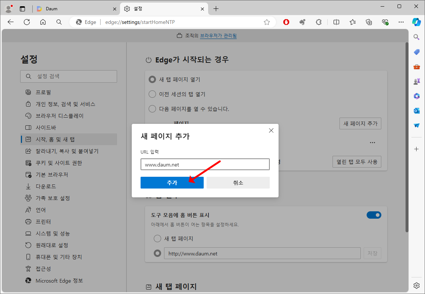Open the red ad blocker extension icon
425x294 pixels.
point(286,22)
